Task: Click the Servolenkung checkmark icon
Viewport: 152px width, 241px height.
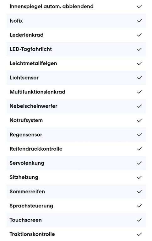Action: (x=139, y=163)
